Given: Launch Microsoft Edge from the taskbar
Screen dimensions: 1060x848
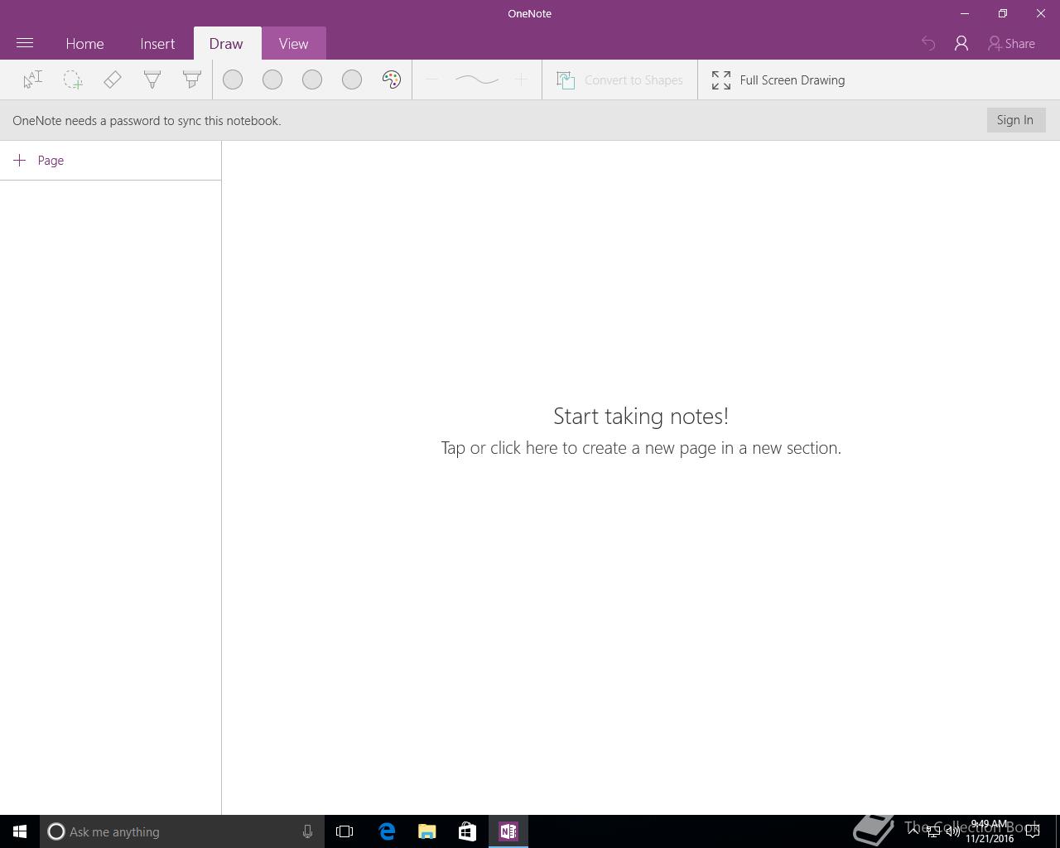Looking at the screenshot, I should click(x=387, y=831).
